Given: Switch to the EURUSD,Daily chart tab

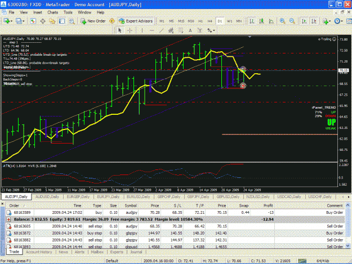Looking at the screenshot, I should click(139, 196).
